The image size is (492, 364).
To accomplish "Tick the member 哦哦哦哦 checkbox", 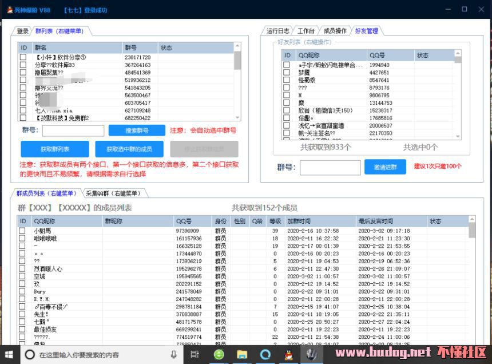I will click(x=22, y=238).
